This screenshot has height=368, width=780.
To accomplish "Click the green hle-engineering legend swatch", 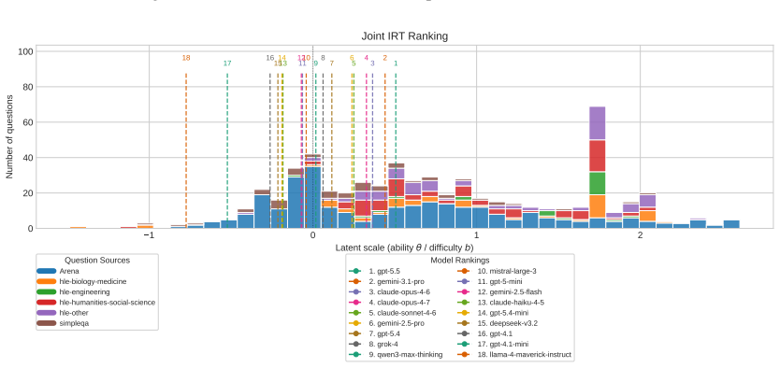I will (46, 292).
